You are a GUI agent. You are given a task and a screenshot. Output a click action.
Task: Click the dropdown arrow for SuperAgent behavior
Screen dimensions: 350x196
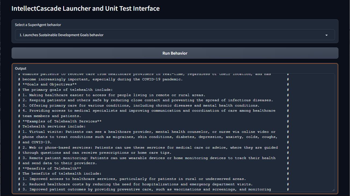click(x=326, y=35)
